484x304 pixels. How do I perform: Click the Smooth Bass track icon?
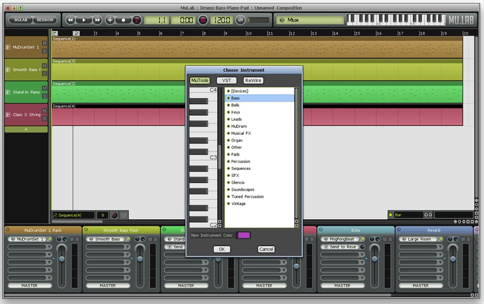8,69
